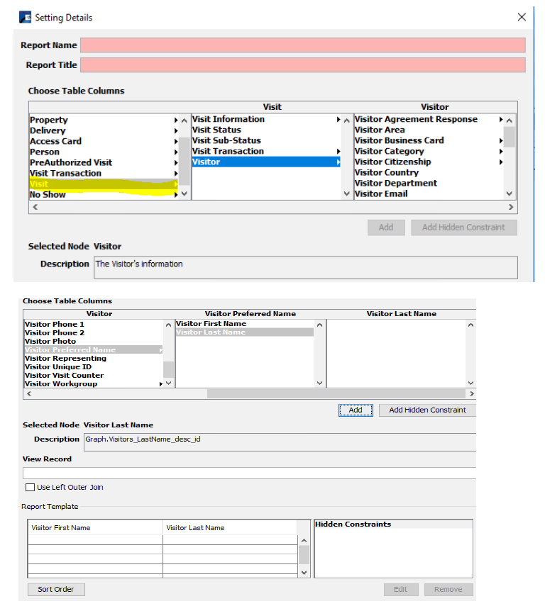Click the scroll-down arrow of the Property list
This screenshot has height=606, width=545.
185,193
